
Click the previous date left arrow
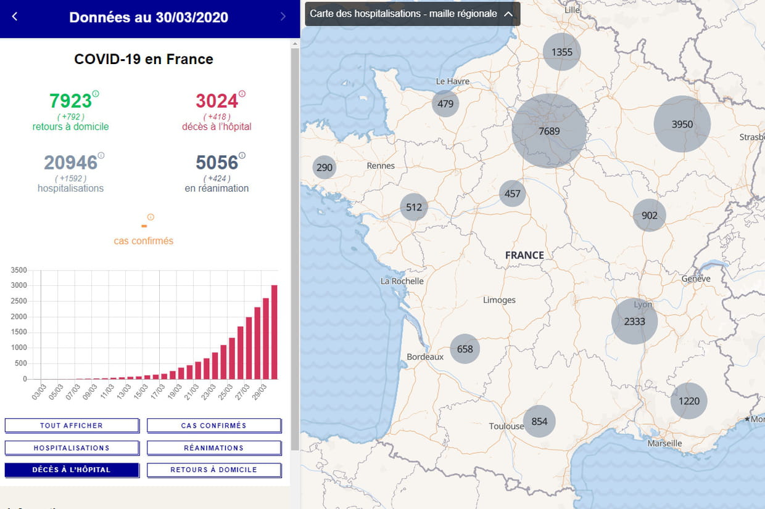pos(15,17)
